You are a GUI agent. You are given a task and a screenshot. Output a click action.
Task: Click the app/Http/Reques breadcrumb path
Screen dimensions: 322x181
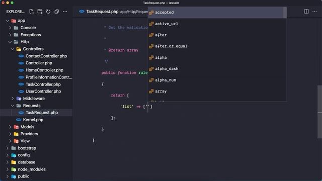134,12
